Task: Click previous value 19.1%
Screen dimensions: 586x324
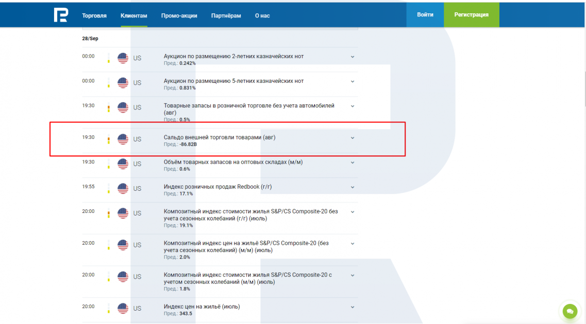Action: pos(186,226)
